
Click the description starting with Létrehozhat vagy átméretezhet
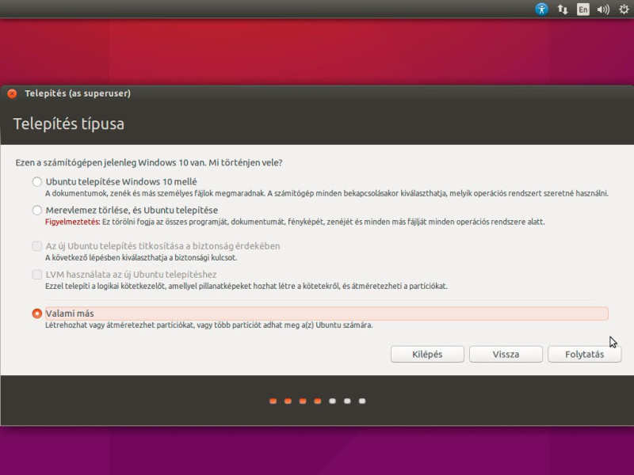coord(208,325)
